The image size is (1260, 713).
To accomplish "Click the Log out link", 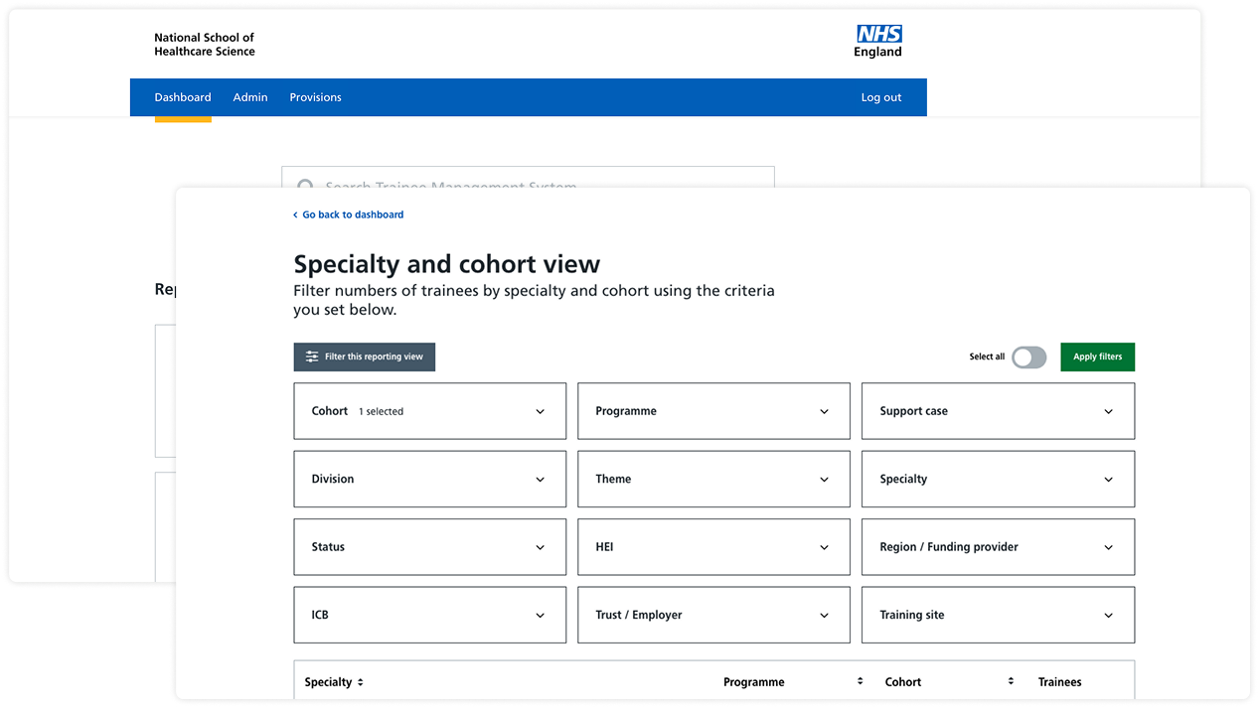I will 881,97.
